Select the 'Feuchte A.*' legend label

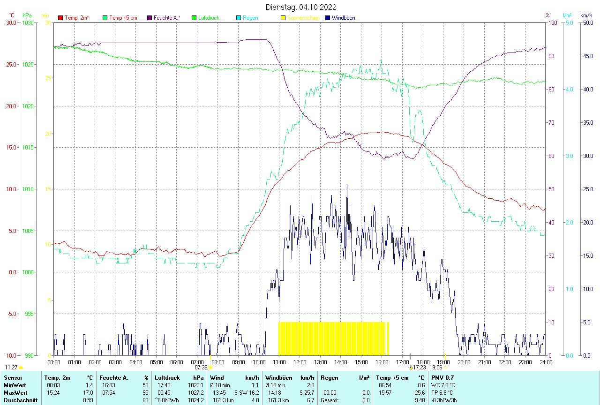(167, 18)
